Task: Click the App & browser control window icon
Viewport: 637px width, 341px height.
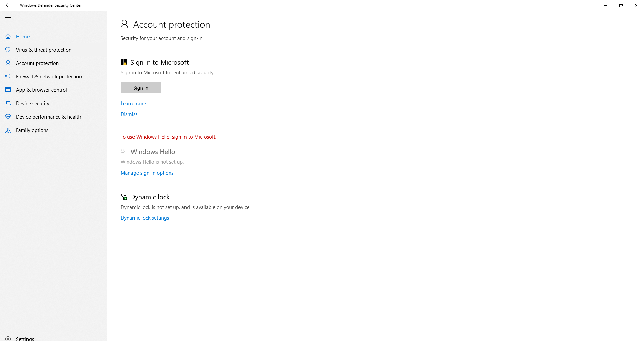Action: tap(8, 90)
